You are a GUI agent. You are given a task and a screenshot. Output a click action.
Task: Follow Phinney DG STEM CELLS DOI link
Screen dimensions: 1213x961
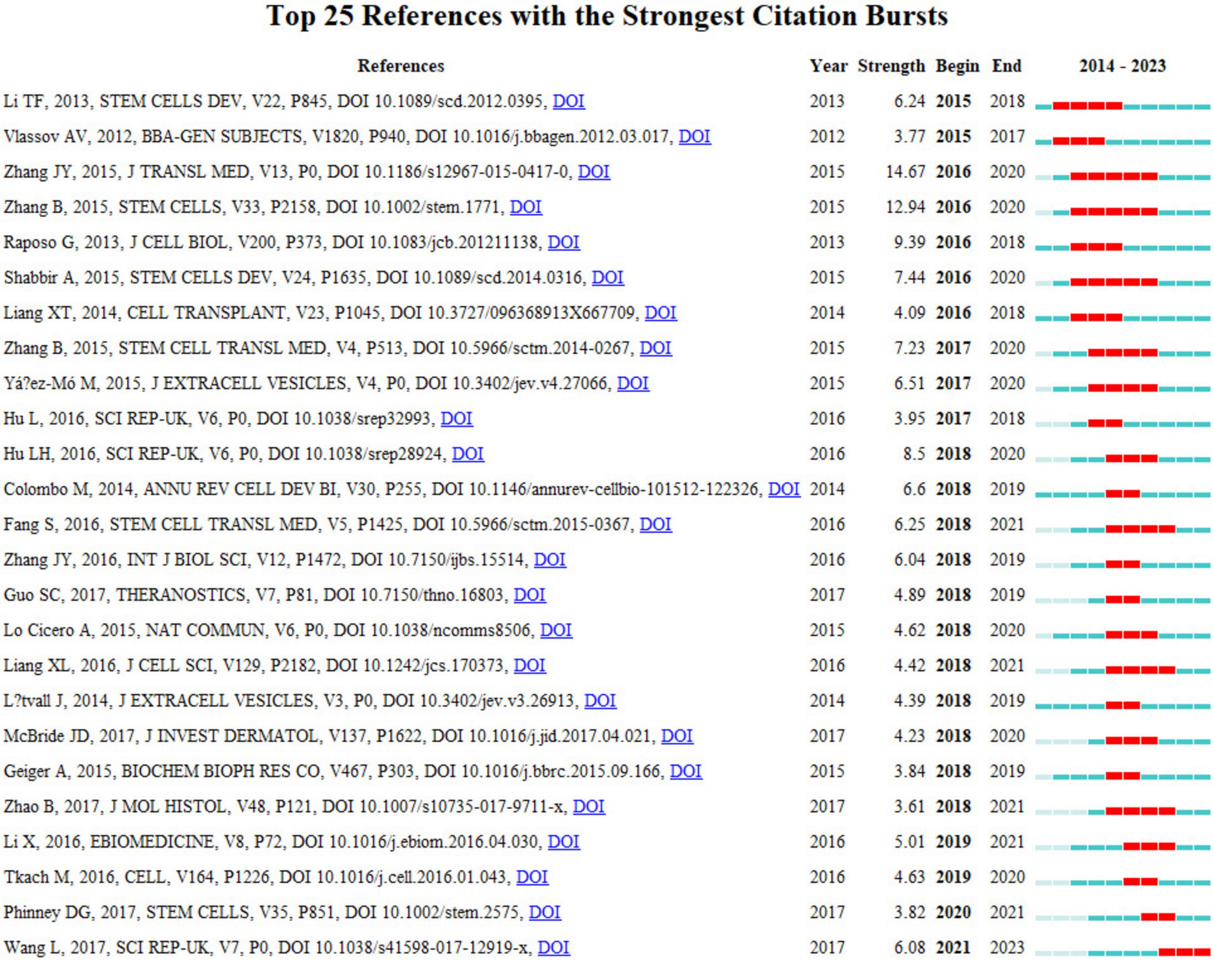(545, 912)
